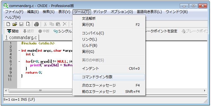
Task: Click line number 9 in the margin
Action: pyautogui.click(x=11, y=73)
